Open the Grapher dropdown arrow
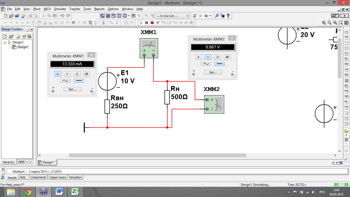The image size is (350, 197). [x=129, y=16]
